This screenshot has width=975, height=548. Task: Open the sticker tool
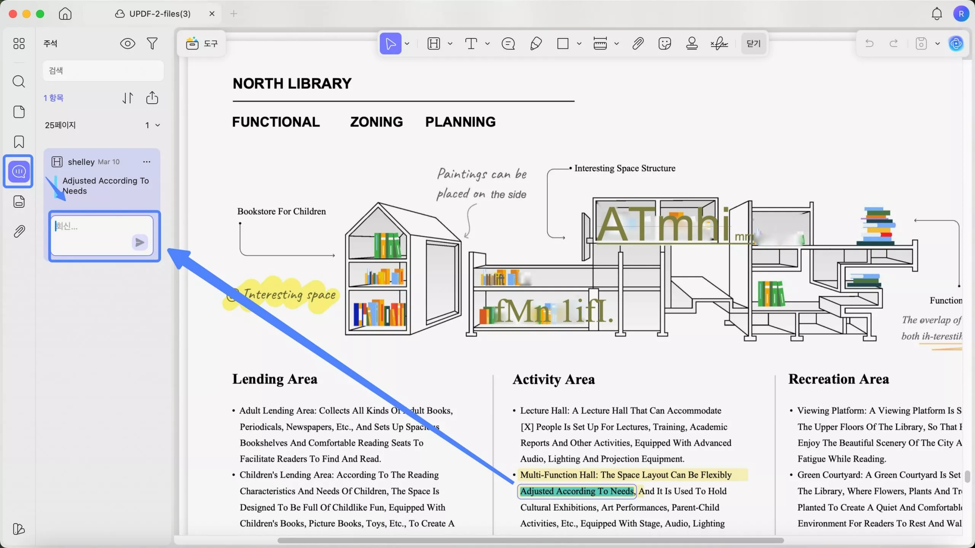click(665, 43)
